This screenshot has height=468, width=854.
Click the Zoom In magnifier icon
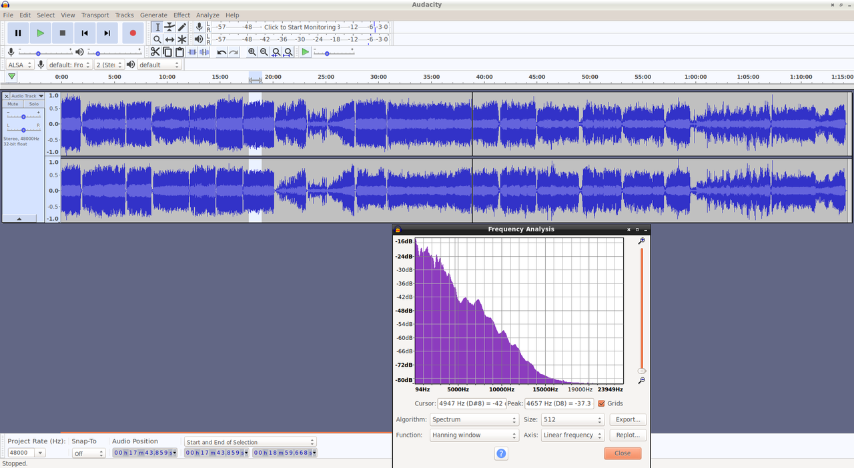click(252, 52)
